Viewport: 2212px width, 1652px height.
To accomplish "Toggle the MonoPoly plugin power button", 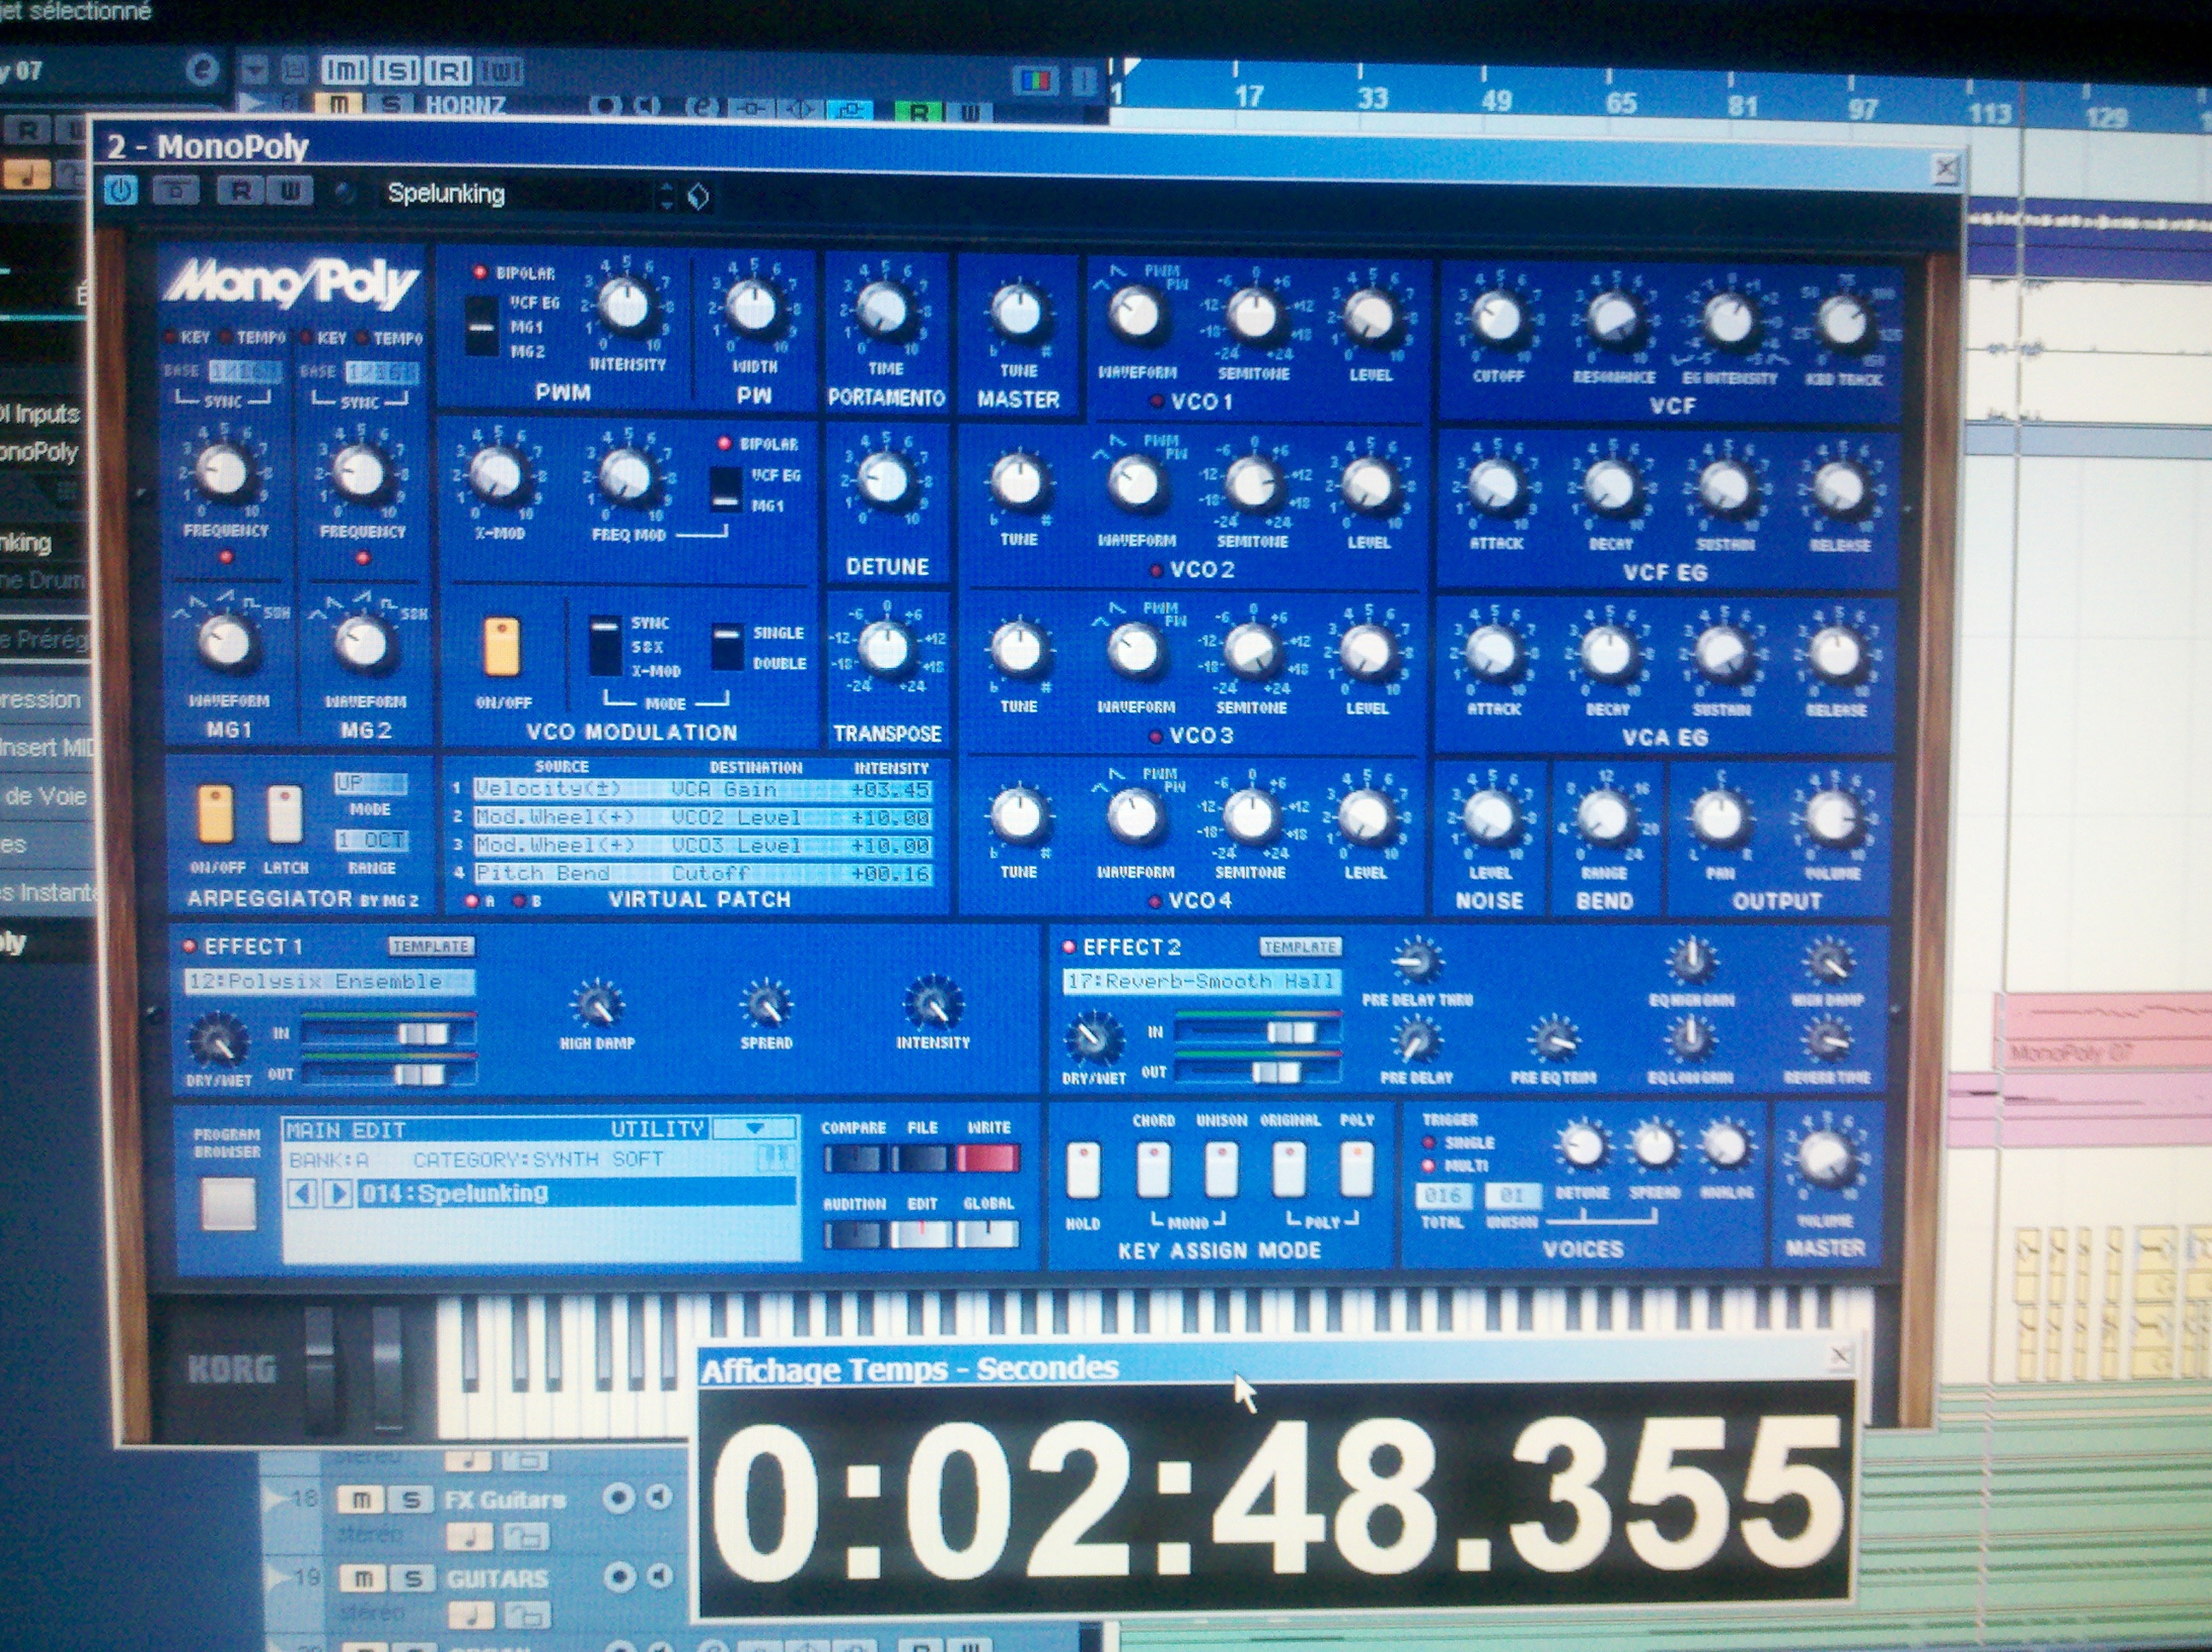I will click(121, 190).
